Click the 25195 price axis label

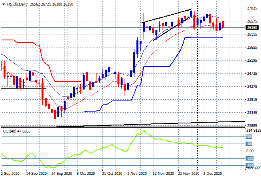[252, 60]
